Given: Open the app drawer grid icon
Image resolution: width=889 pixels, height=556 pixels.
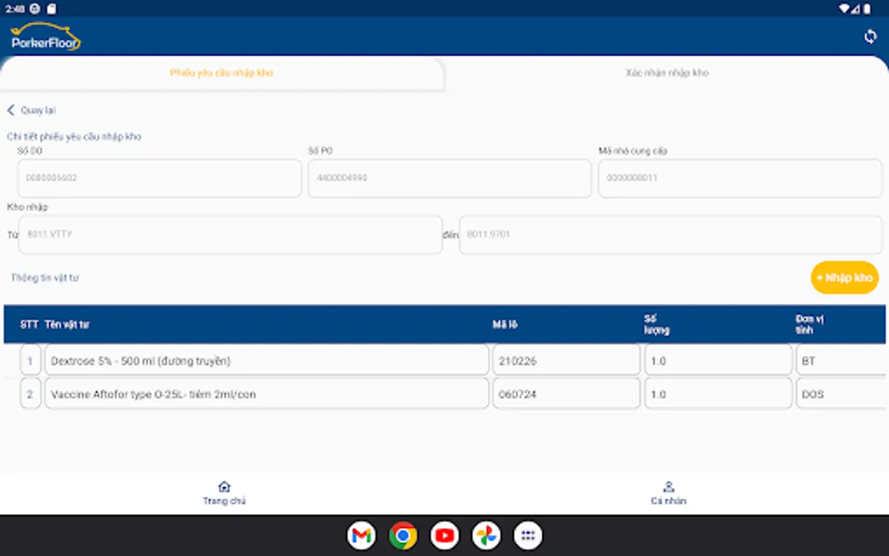Looking at the screenshot, I should click(528, 536).
